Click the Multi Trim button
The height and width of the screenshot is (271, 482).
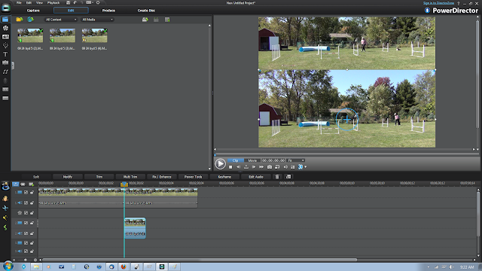[x=130, y=177]
